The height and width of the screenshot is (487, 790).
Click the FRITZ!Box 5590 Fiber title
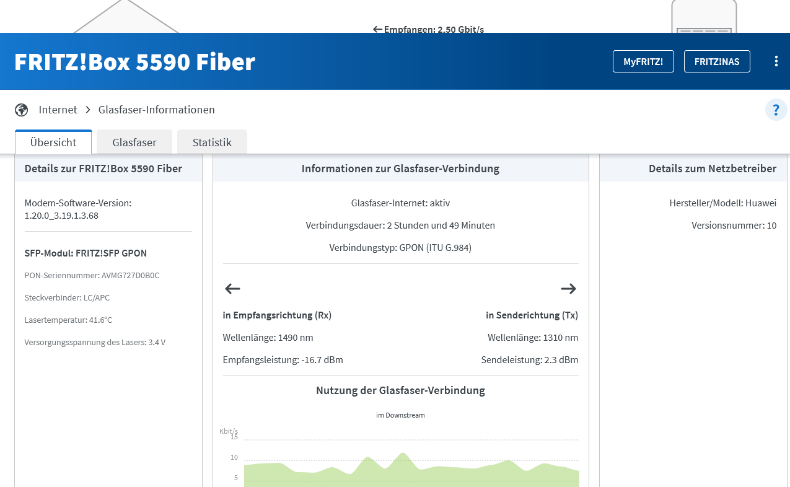pyautogui.click(x=135, y=62)
